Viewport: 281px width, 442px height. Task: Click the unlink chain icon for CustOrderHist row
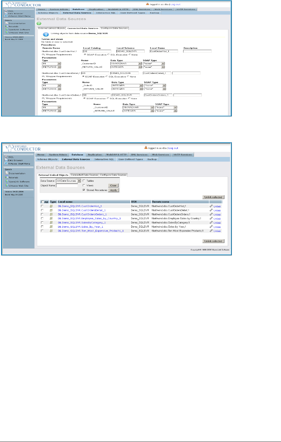[x=210, y=206]
